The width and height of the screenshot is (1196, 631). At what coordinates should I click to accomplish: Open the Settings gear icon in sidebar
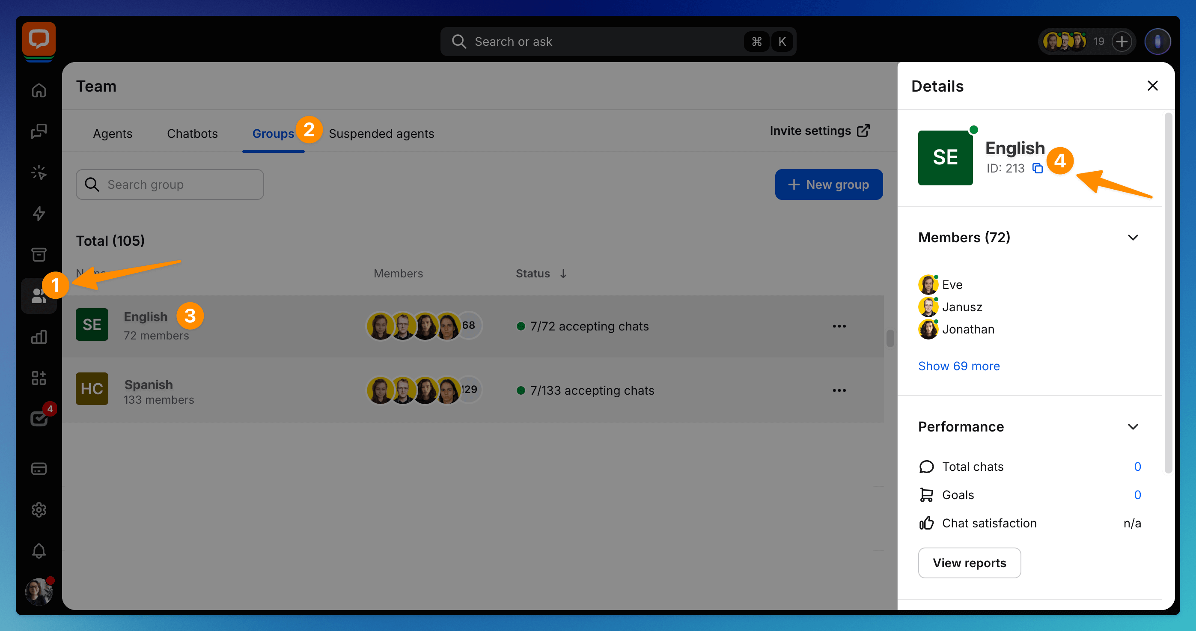(39, 509)
